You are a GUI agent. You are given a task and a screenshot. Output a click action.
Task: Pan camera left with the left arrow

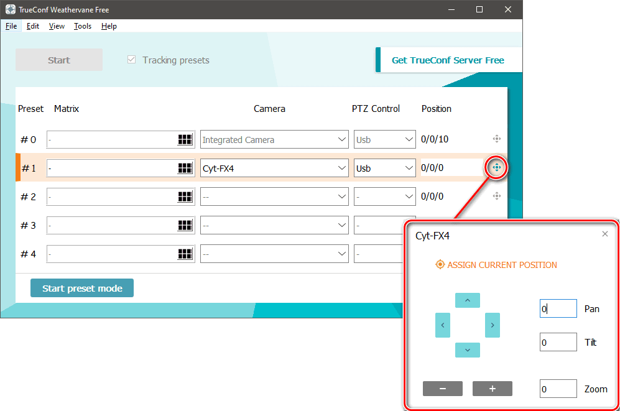[443, 325]
